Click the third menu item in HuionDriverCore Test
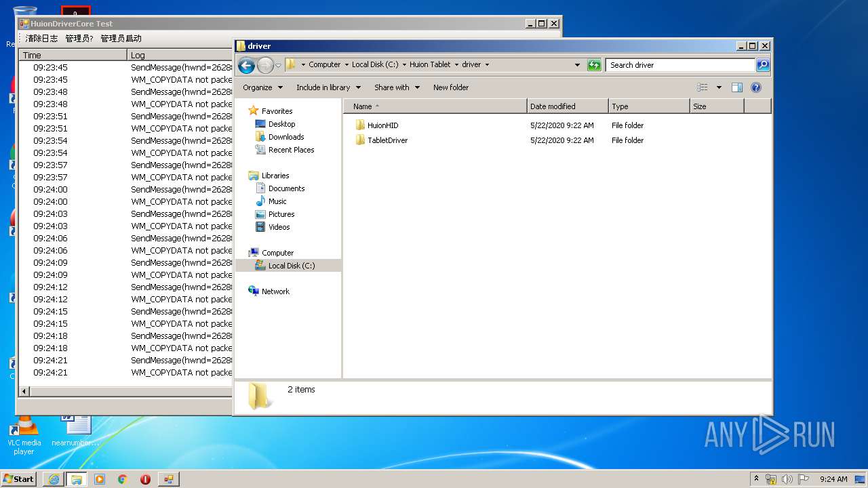This screenshot has height=488, width=868. [x=121, y=39]
